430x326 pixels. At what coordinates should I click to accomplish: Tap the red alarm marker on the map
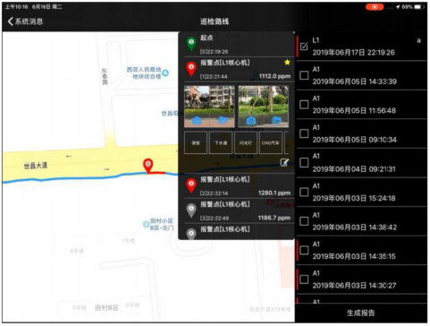pos(148,166)
